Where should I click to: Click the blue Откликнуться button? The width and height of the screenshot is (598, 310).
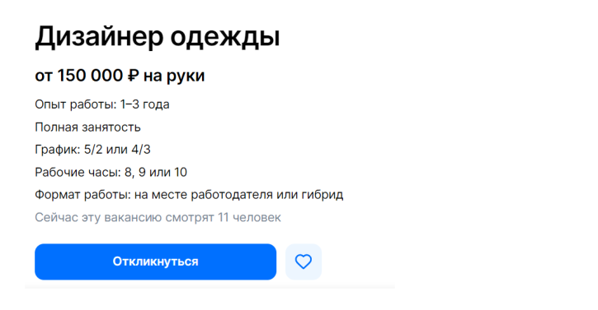click(x=155, y=261)
